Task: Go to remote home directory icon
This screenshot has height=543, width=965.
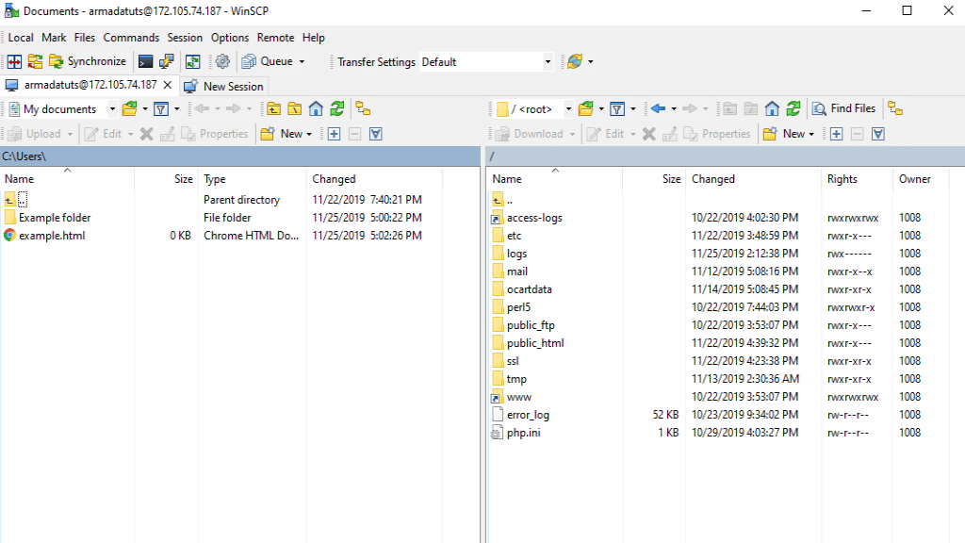Action: pyautogui.click(x=772, y=109)
